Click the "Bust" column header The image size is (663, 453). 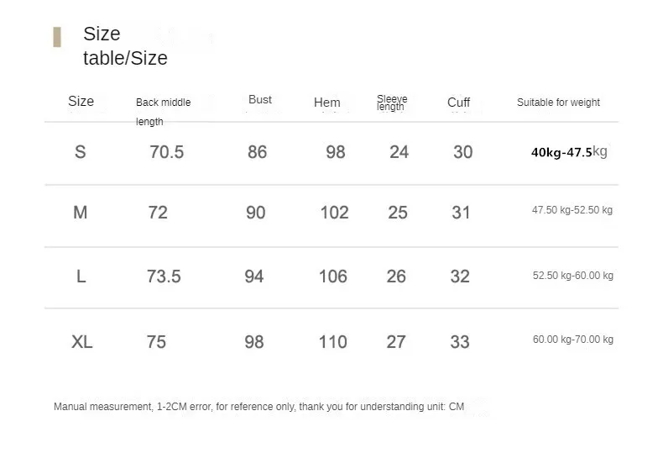pos(260,100)
